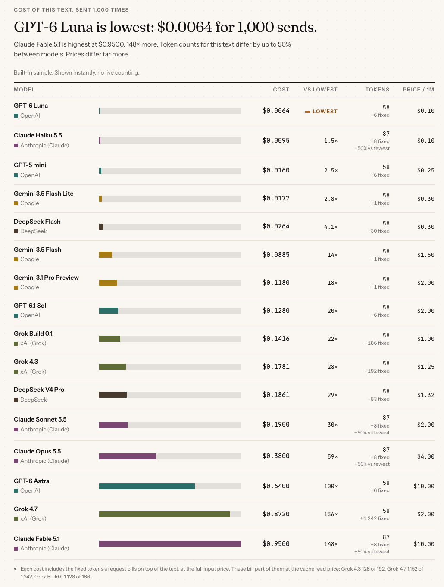Select the DeepSeek Flash model name
Screen dimensions: 444x587
[x=37, y=222]
